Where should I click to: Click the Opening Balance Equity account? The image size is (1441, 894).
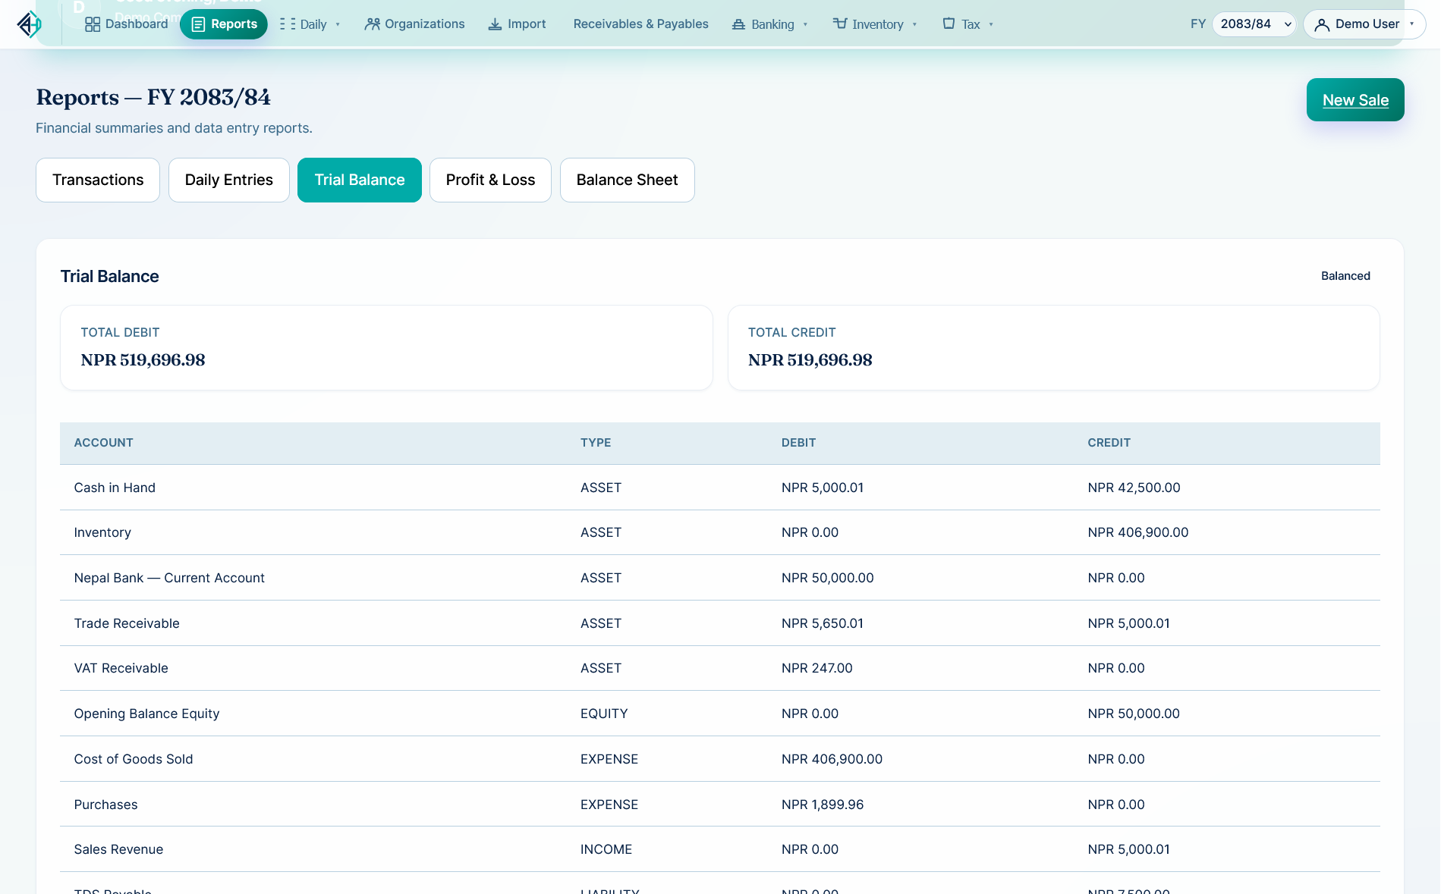[x=146, y=714]
